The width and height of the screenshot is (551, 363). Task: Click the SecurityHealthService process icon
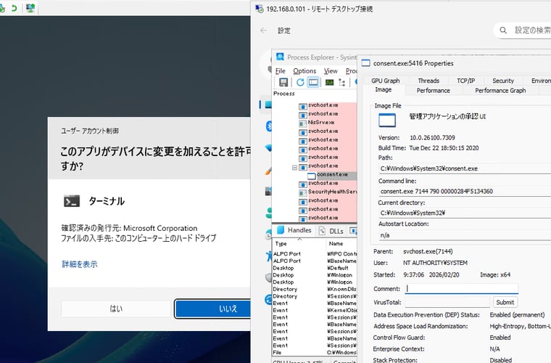pyautogui.click(x=302, y=192)
